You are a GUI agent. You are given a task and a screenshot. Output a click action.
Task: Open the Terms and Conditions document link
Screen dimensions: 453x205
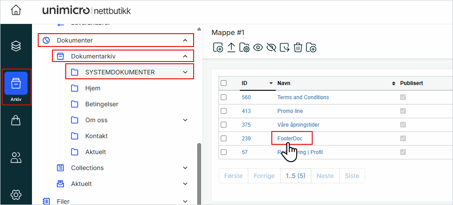[x=303, y=97]
